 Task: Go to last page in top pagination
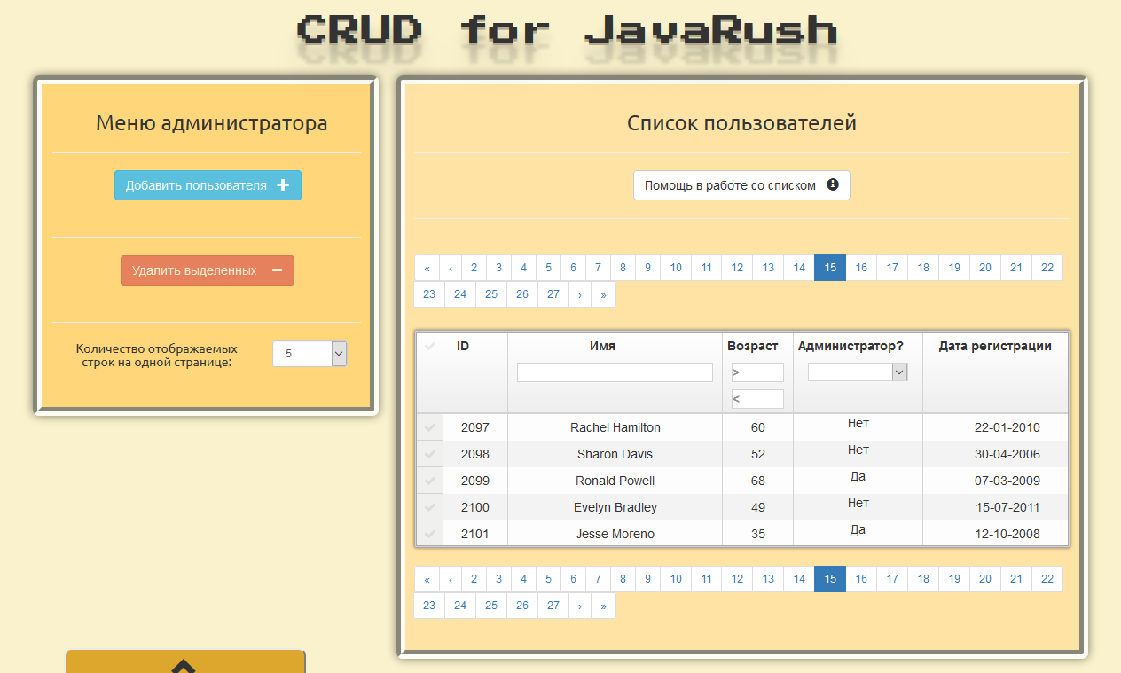pyautogui.click(x=603, y=294)
